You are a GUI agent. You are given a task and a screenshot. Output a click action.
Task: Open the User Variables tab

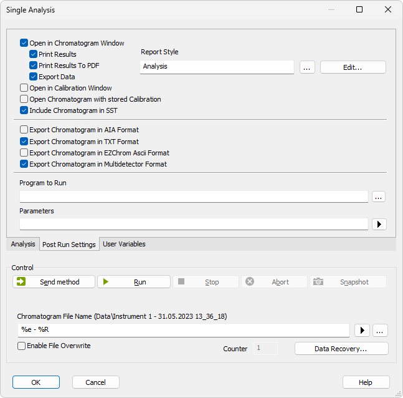tap(124, 244)
